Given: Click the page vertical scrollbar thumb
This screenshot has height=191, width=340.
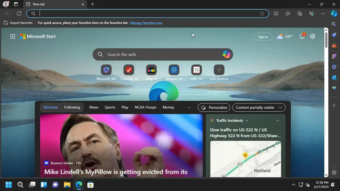Looking at the screenshot, I should tap(326, 40).
